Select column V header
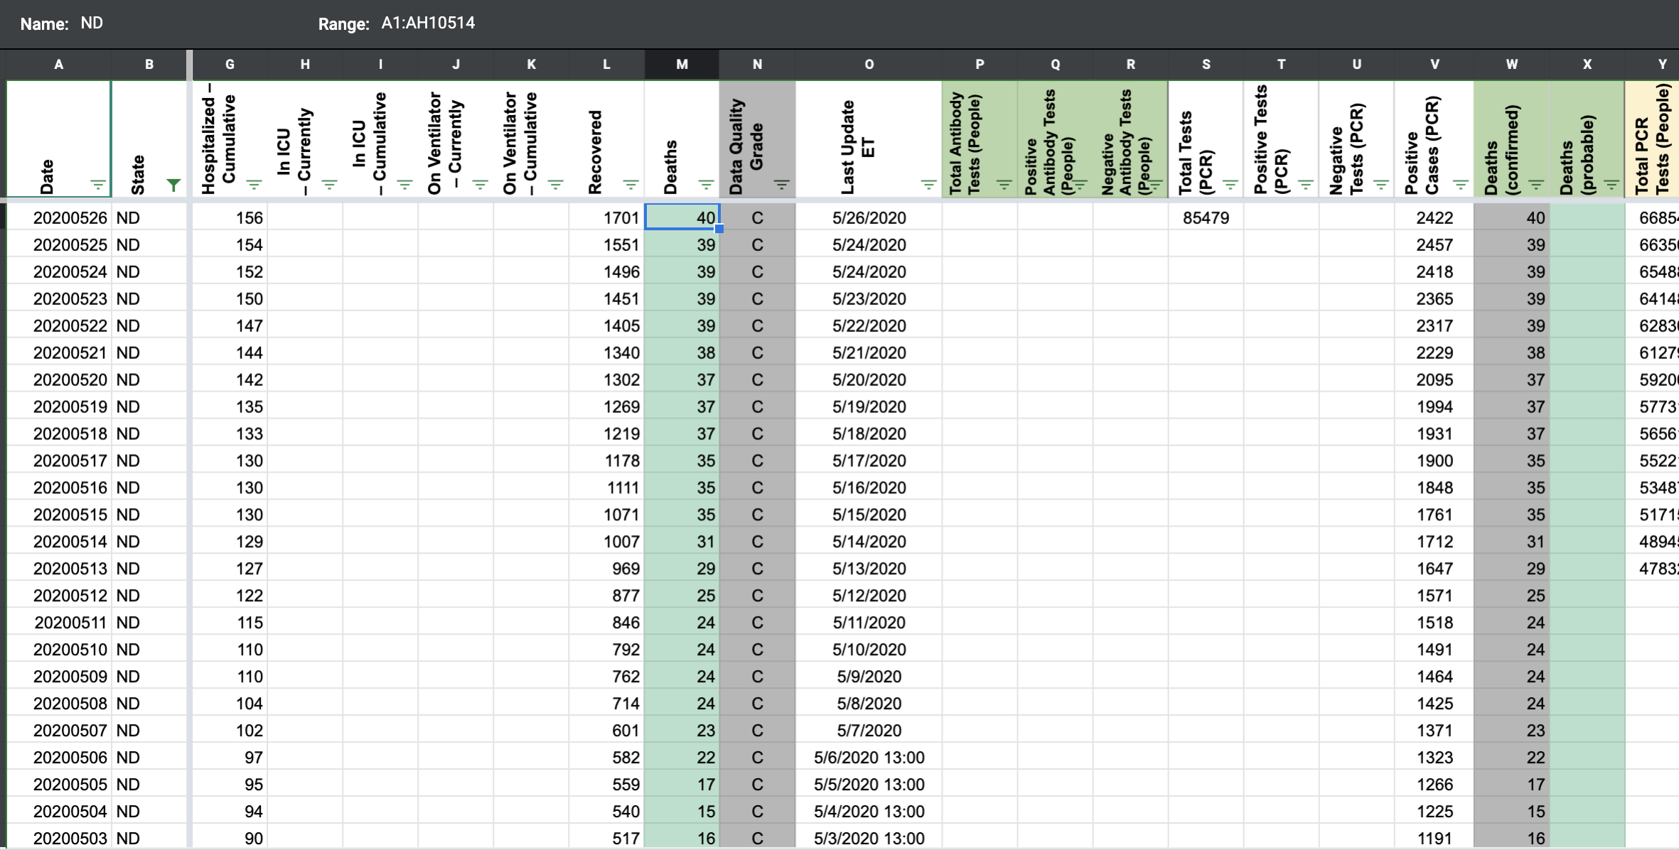This screenshot has width=1679, height=850. pos(1434,65)
